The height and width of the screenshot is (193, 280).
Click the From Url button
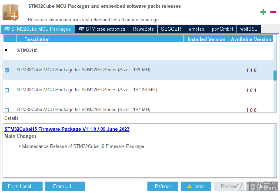(x=65, y=186)
